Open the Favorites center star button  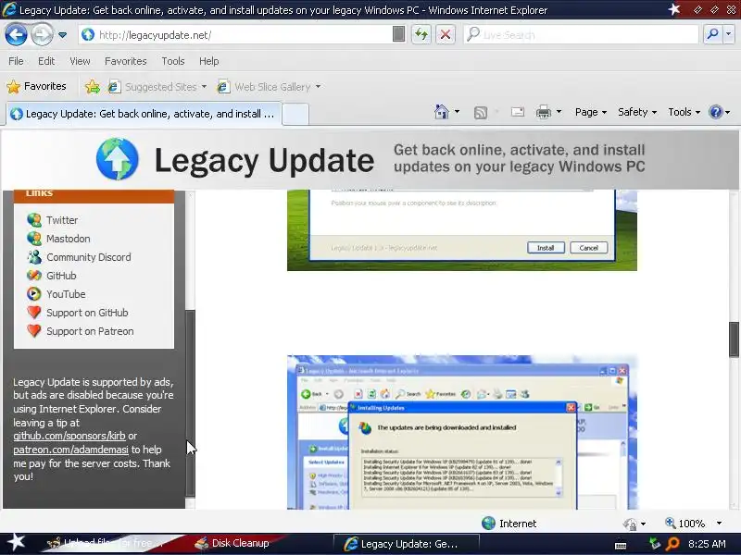[x=36, y=86]
